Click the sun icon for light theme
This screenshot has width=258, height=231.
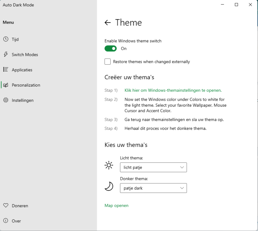tap(109, 165)
